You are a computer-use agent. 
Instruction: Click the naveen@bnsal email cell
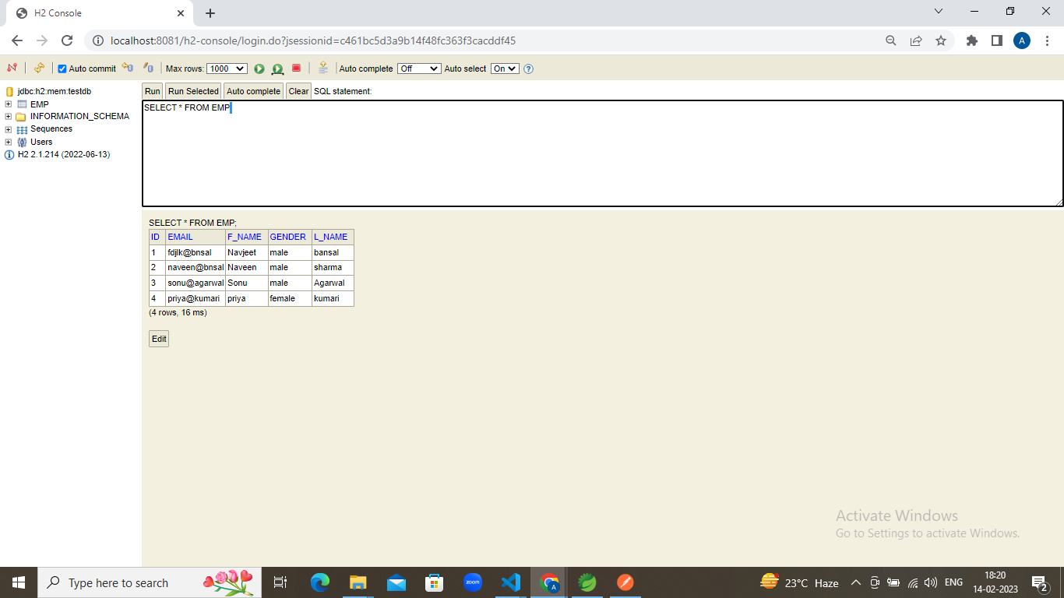(x=196, y=267)
